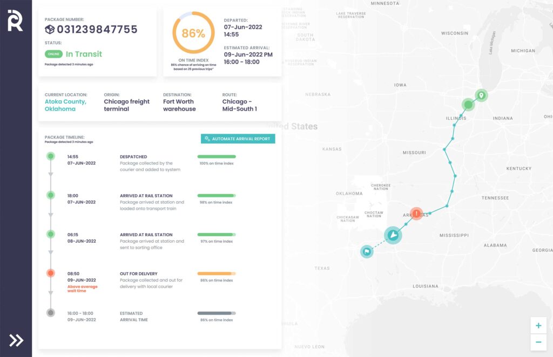Click the orange Out for Delivery progress bar

click(x=217, y=273)
